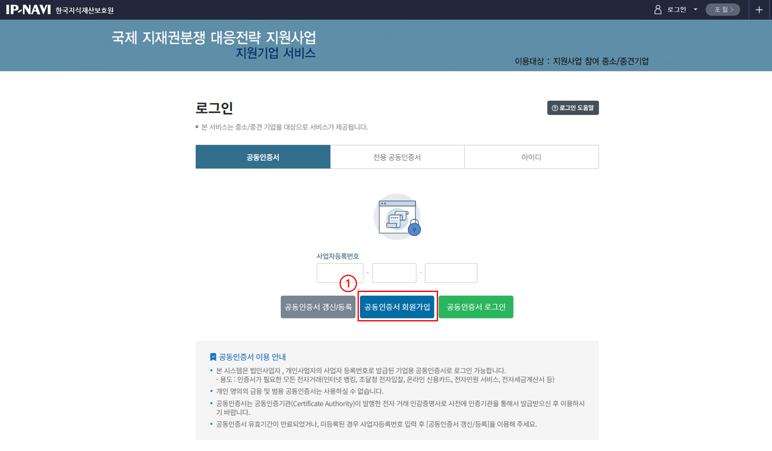Click the middle 사업자등록번호 input box
The image size is (772, 451).
pos(394,273)
